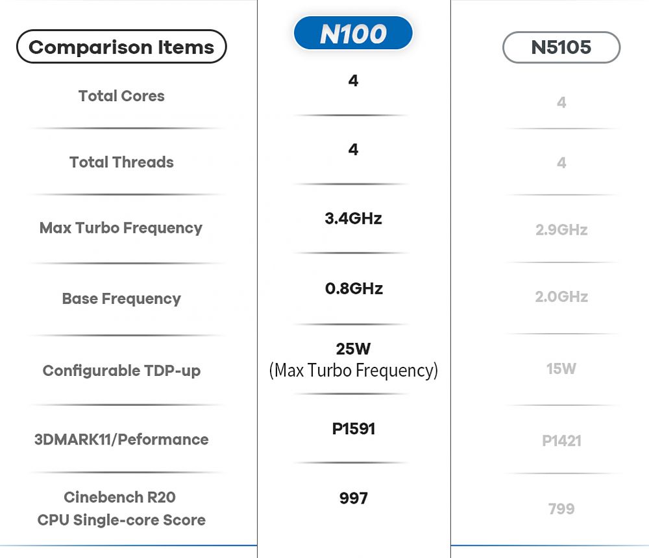
Task: Click the 3DMARK11/Peformance label
Action: coord(121,439)
